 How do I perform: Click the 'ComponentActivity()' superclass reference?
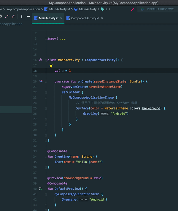click(x=102, y=60)
